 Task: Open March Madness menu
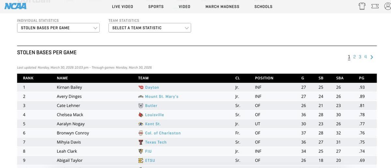tap(223, 7)
